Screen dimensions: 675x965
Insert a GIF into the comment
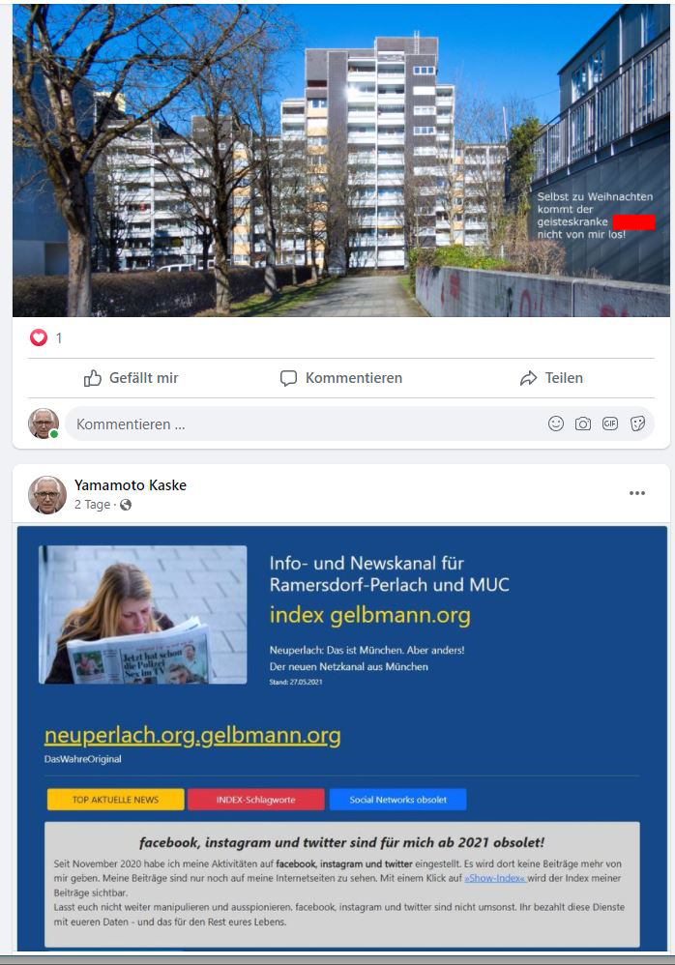610,424
